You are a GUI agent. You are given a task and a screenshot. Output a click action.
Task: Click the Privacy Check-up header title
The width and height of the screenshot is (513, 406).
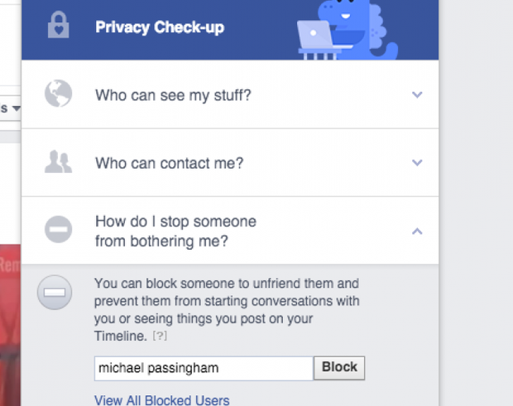point(160,27)
